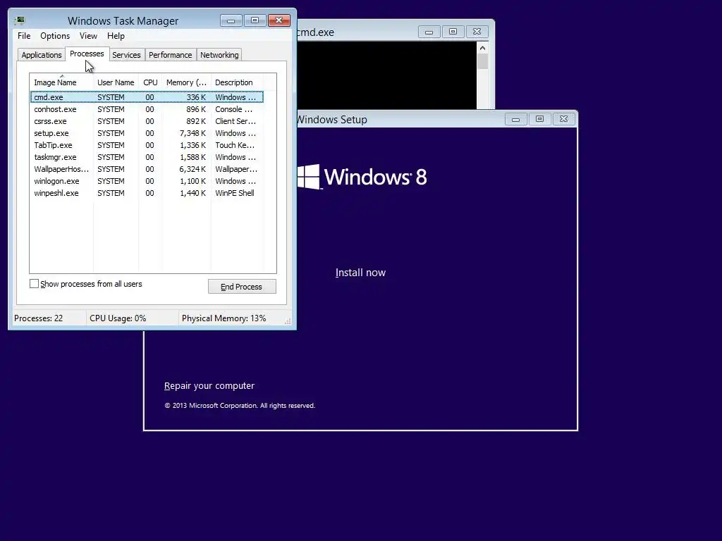The width and height of the screenshot is (722, 541).
Task: Click the Repair your computer link
Action: click(209, 386)
